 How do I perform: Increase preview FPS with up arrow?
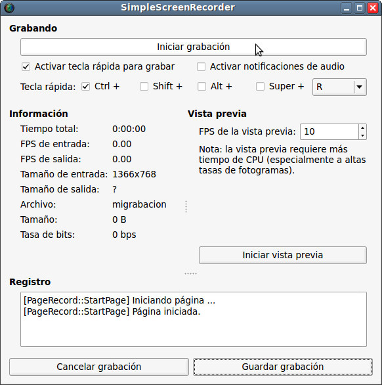[x=362, y=128]
